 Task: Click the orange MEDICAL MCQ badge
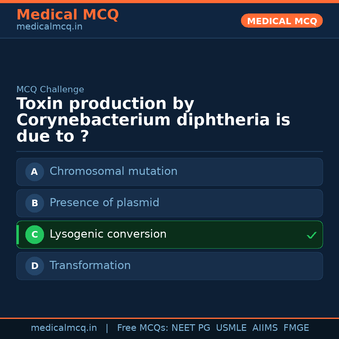pos(282,21)
